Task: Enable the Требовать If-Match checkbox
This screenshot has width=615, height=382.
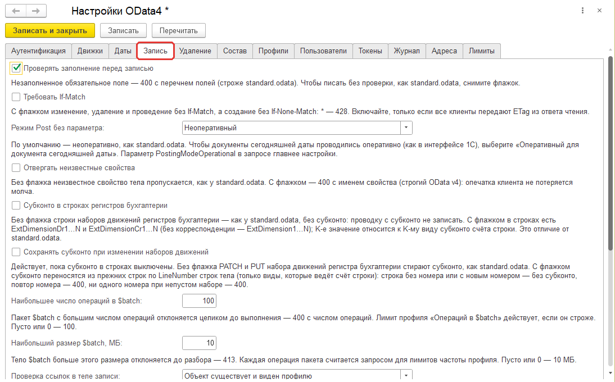Action: coord(16,97)
